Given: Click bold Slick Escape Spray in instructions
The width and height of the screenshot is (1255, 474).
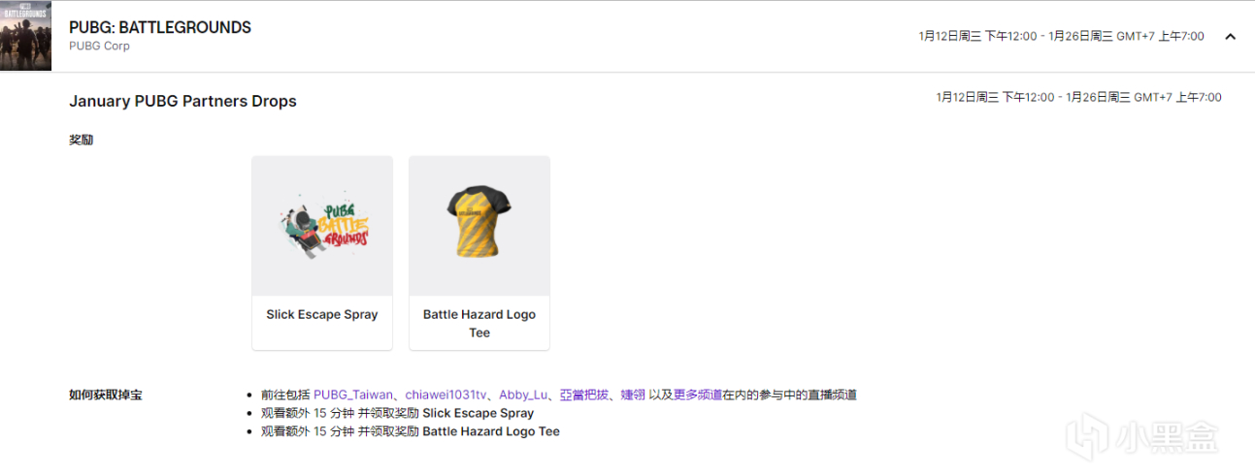Looking at the screenshot, I should coord(479,413).
